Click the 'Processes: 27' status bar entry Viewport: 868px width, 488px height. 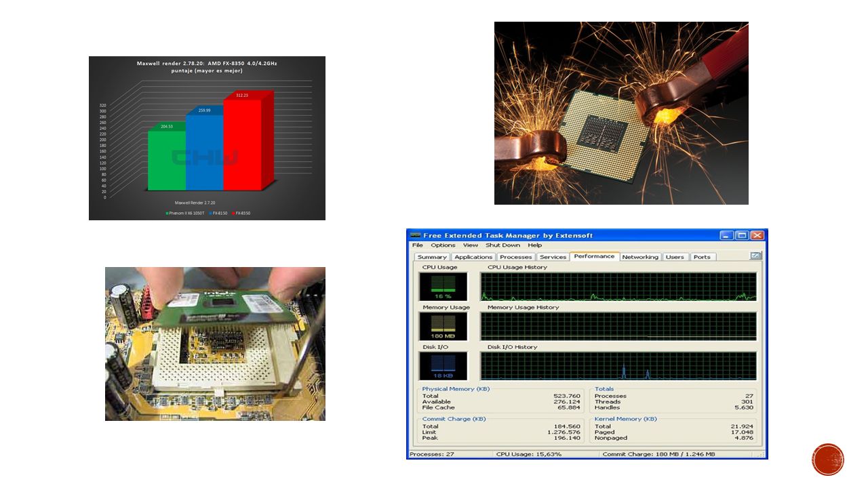pyautogui.click(x=431, y=454)
